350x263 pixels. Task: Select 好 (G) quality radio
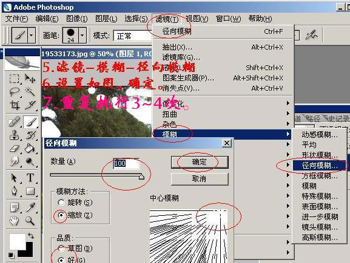(x=61, y=260)
